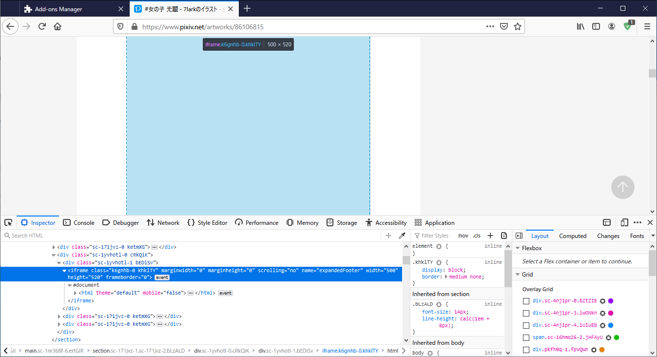Open Firefox Library icon in toolbar
The height and width of the screenshot is (357, 657).
pyautogui.click(x=580, y=26)
